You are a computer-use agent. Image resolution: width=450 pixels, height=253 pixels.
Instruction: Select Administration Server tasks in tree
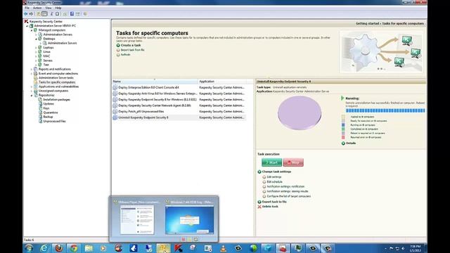point(56,78)
